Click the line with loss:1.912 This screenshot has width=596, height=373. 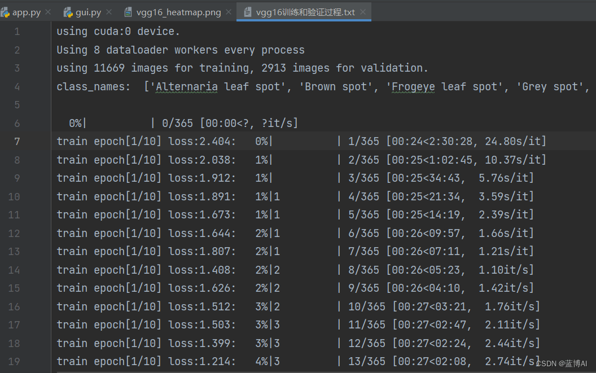click(x=295, y=178)
